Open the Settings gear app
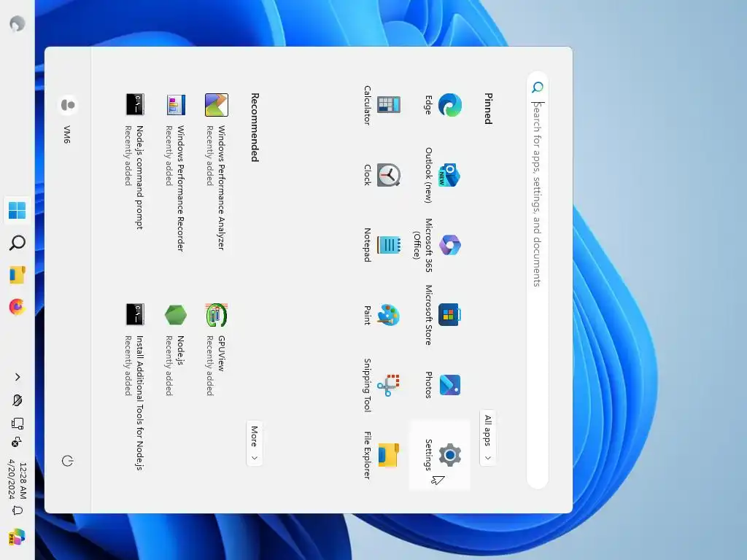This screenshot has width=747, height=560. (440, 455)
